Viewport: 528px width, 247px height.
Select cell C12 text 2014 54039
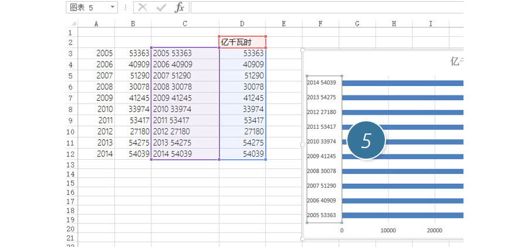(x=185, y=154)
